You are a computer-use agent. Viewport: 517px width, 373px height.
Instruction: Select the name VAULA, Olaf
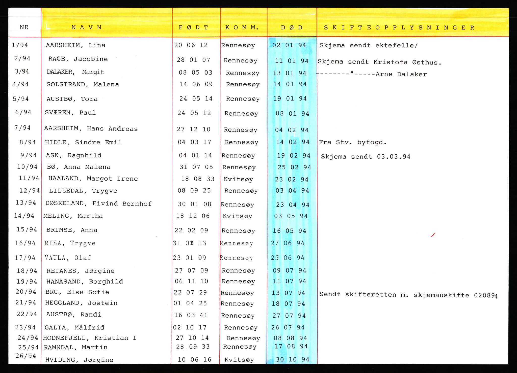tap(68, 258)
